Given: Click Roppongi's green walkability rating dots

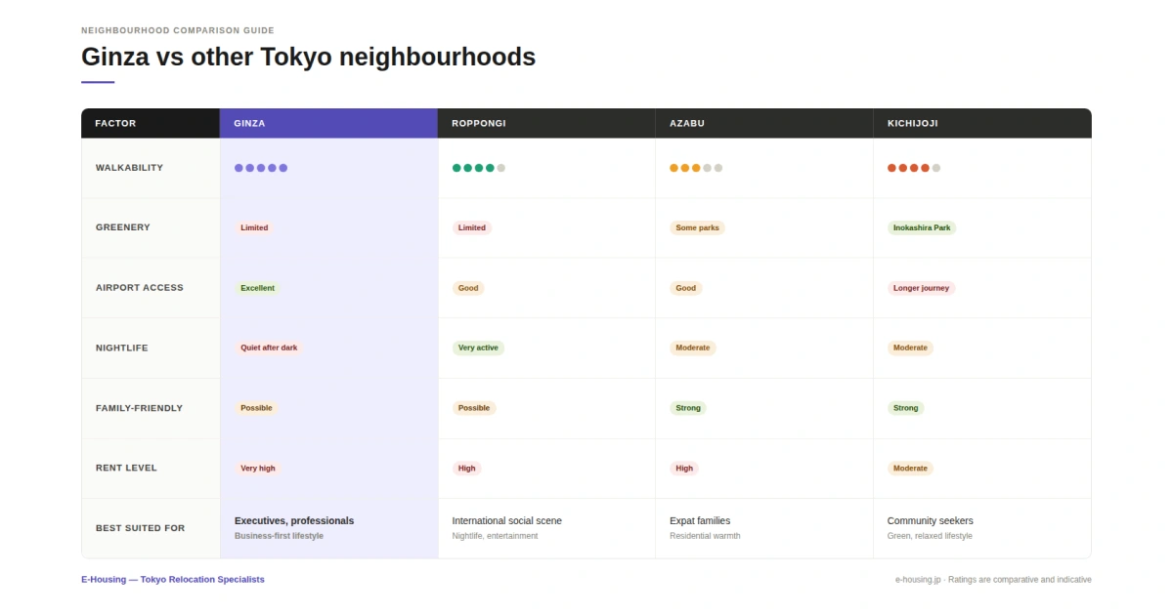Looking at the screenshot, I should tap(479, 168).
